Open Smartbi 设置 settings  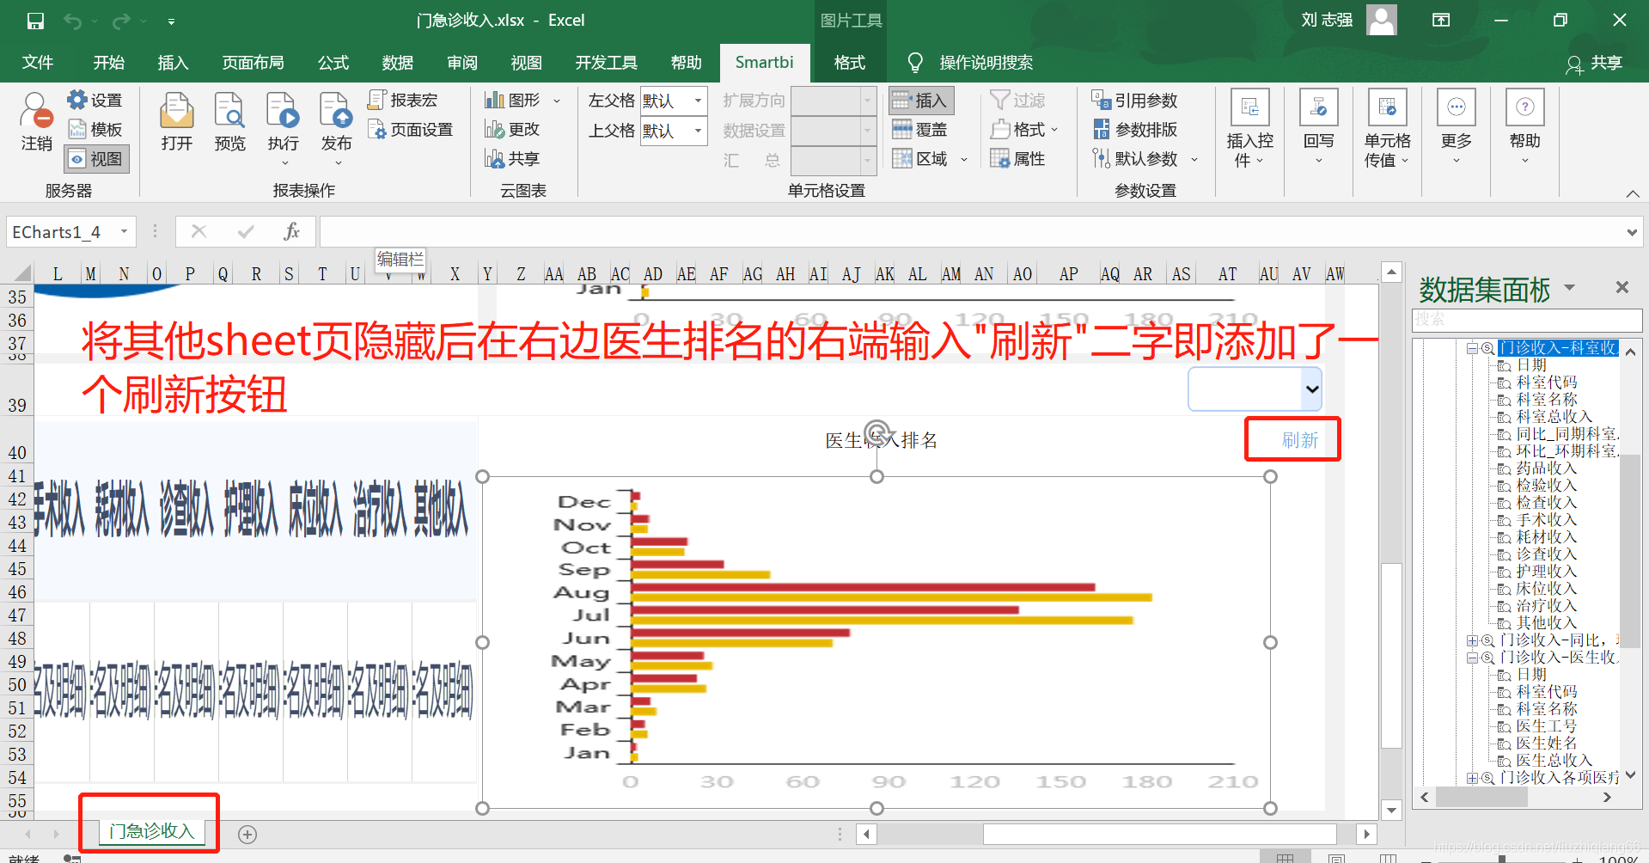(95, 101)
